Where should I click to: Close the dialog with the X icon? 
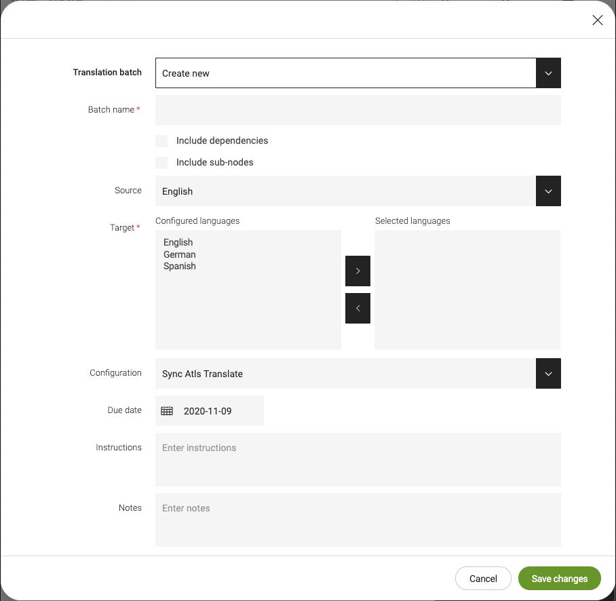(x=597, y=20)
